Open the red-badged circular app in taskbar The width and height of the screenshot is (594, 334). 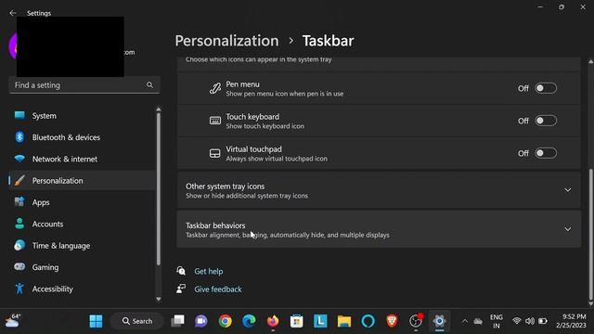coord(416,321)
